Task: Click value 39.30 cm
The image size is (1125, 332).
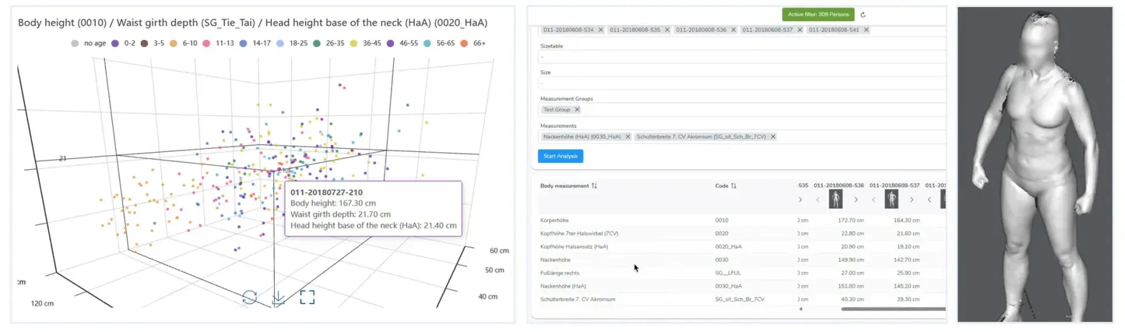Action: pos(908,299)
